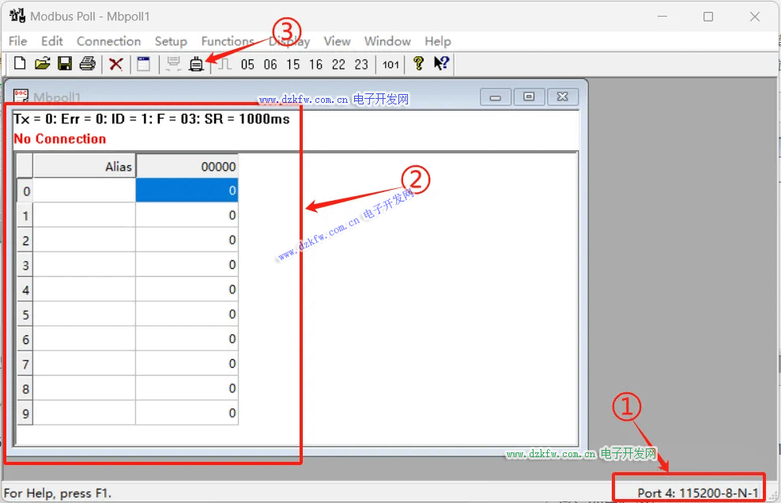Open the Connection menu
Image resolution: width=781 pixels, height=503 pixels.
108,41
